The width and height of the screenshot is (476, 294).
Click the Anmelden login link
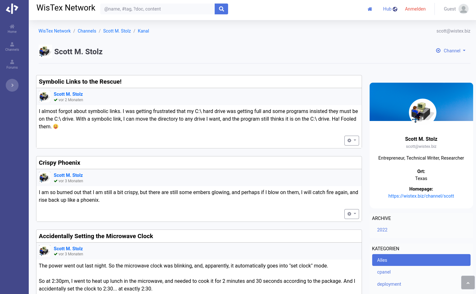415,9
